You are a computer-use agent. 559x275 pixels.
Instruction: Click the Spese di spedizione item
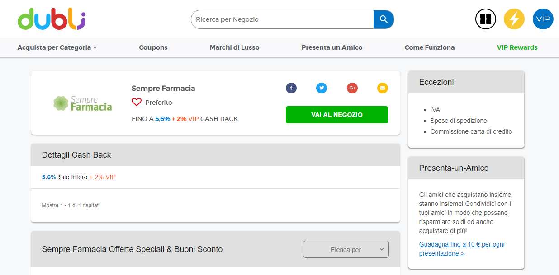click(x=459, y=121)
